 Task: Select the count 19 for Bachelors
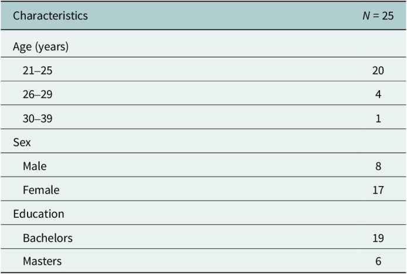[x=378, y=238]
